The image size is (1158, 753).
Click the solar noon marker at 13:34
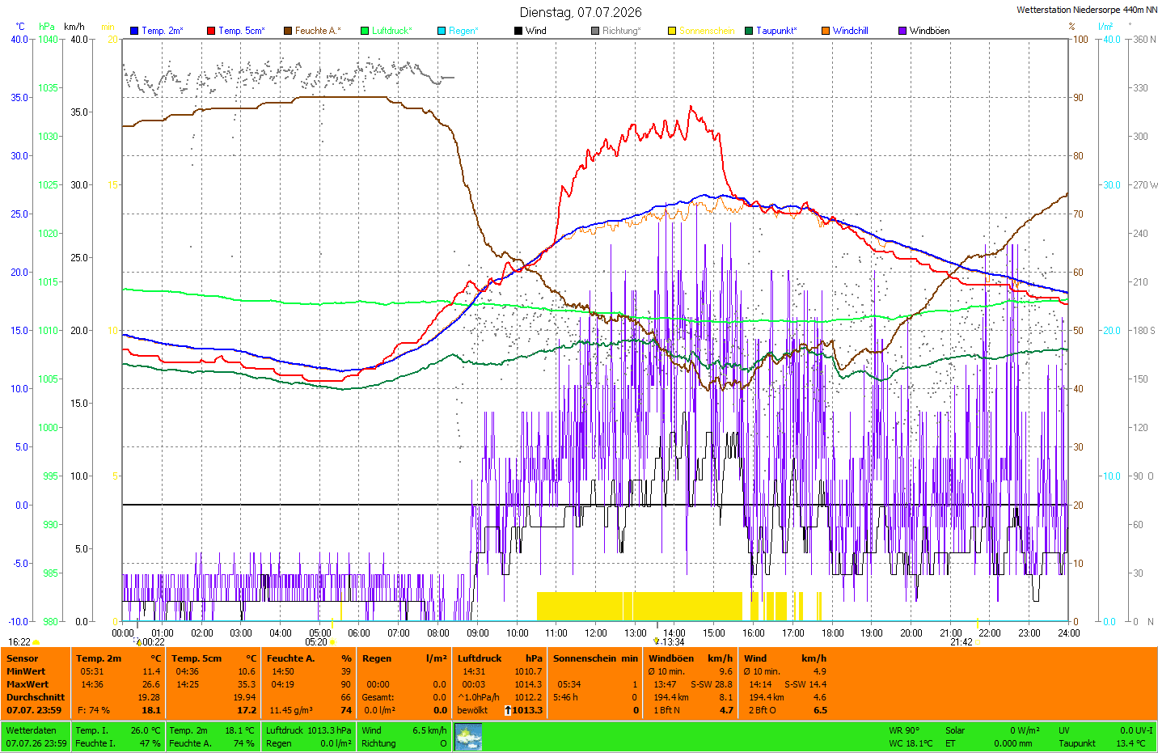(657, 641)
